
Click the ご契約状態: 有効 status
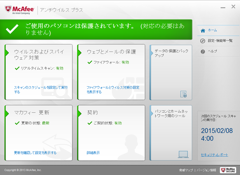(107, 123)
